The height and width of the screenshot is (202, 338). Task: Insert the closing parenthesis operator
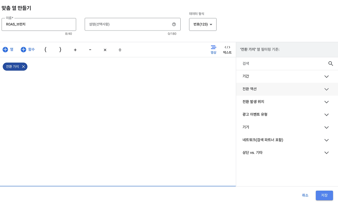tap(60, 49)
